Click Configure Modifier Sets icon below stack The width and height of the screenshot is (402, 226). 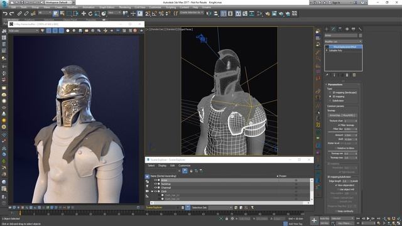coord(354,75)
